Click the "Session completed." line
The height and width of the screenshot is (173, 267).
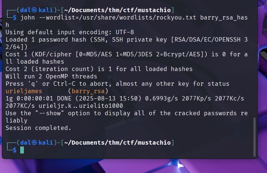tap(38, 128)
